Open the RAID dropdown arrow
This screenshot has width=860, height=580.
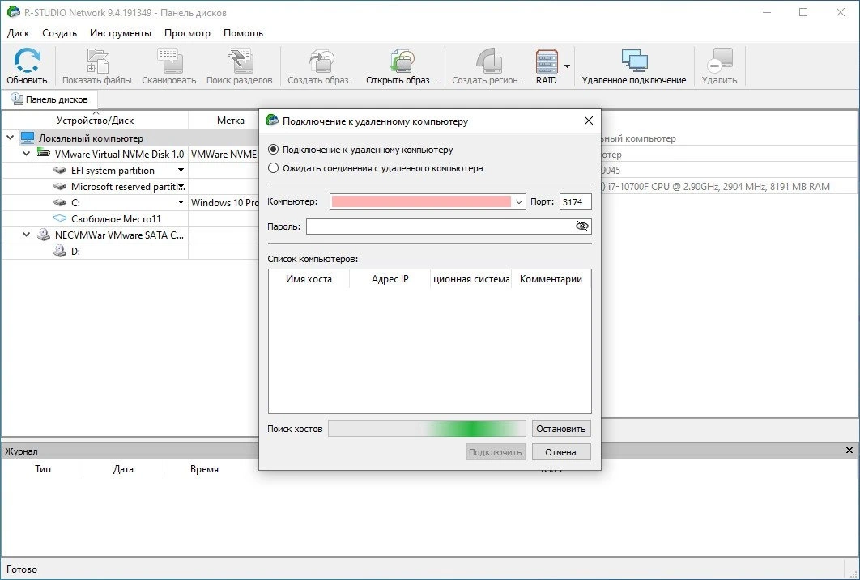click(x=567, y=66)
